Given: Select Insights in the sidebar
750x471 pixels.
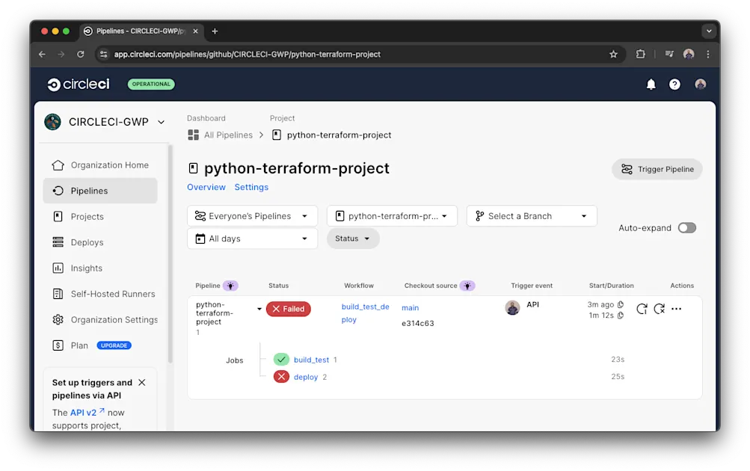Looking at the screenshot, I should tap(85, 268).
